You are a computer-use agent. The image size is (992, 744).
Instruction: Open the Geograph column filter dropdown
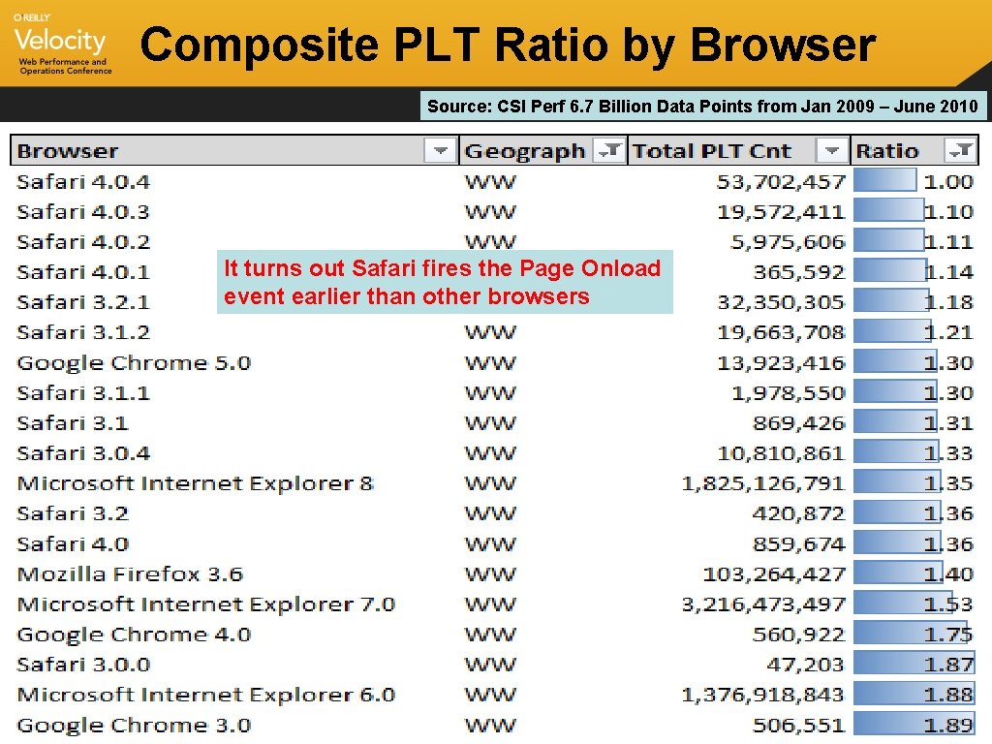click(x=609, y=150)
